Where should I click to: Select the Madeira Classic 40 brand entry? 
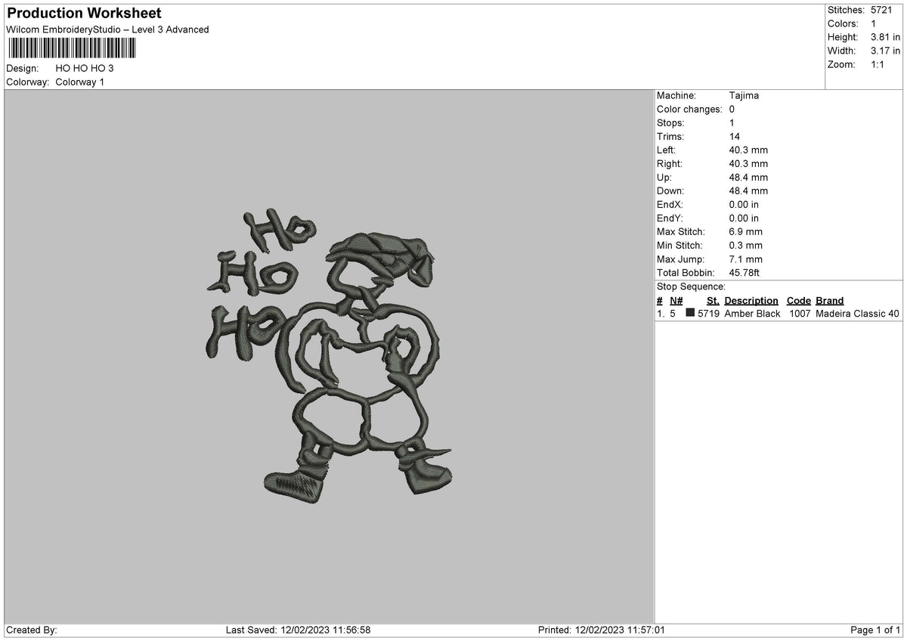(858, 314)
